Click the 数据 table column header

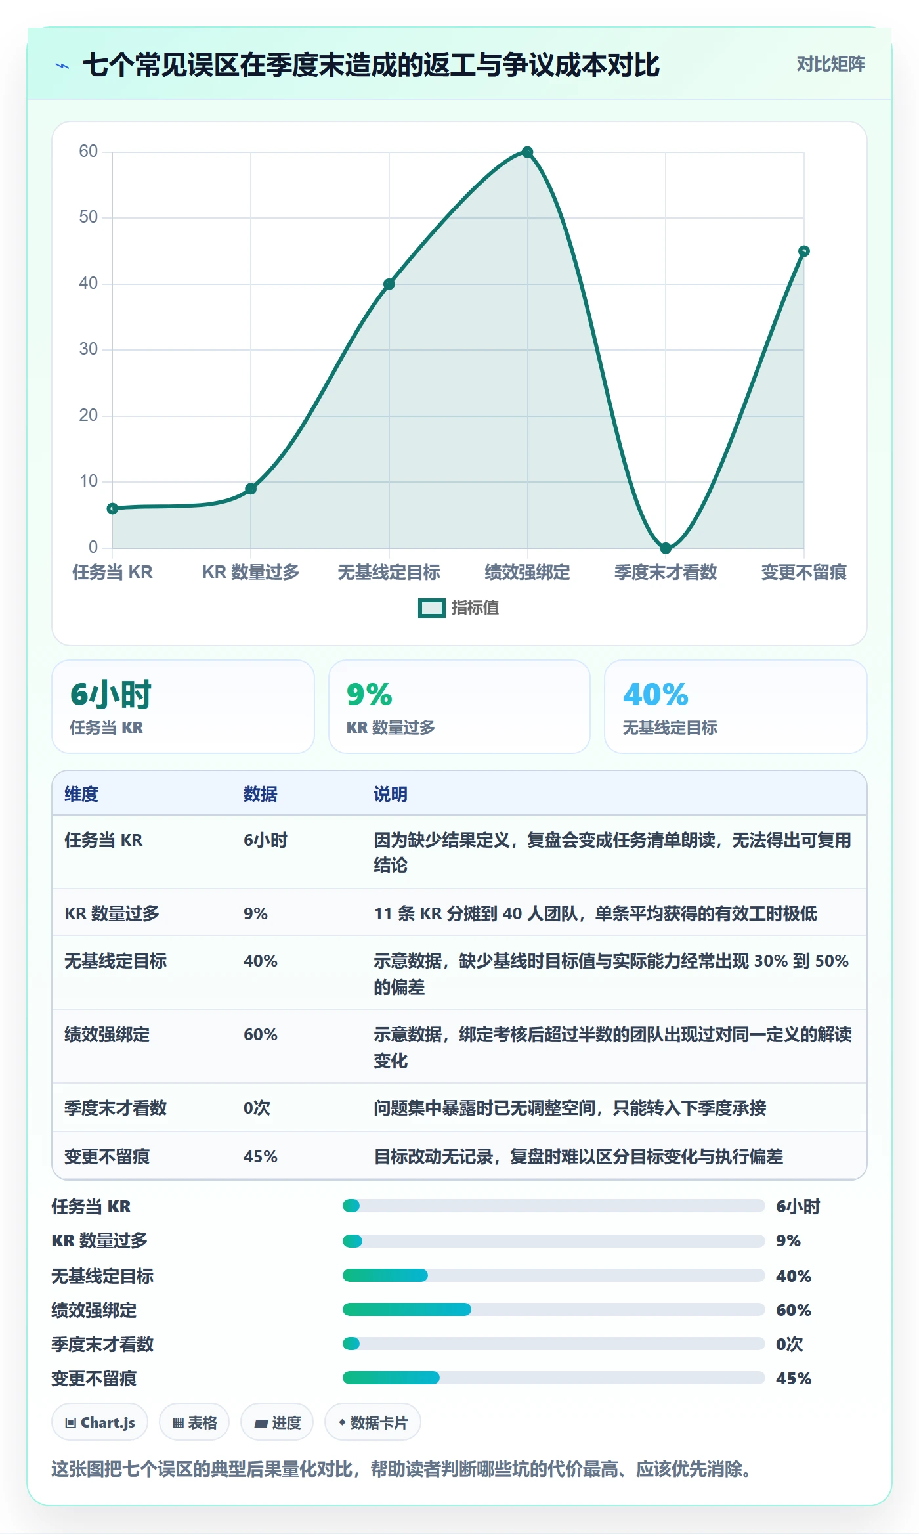[x=261, y=794]
